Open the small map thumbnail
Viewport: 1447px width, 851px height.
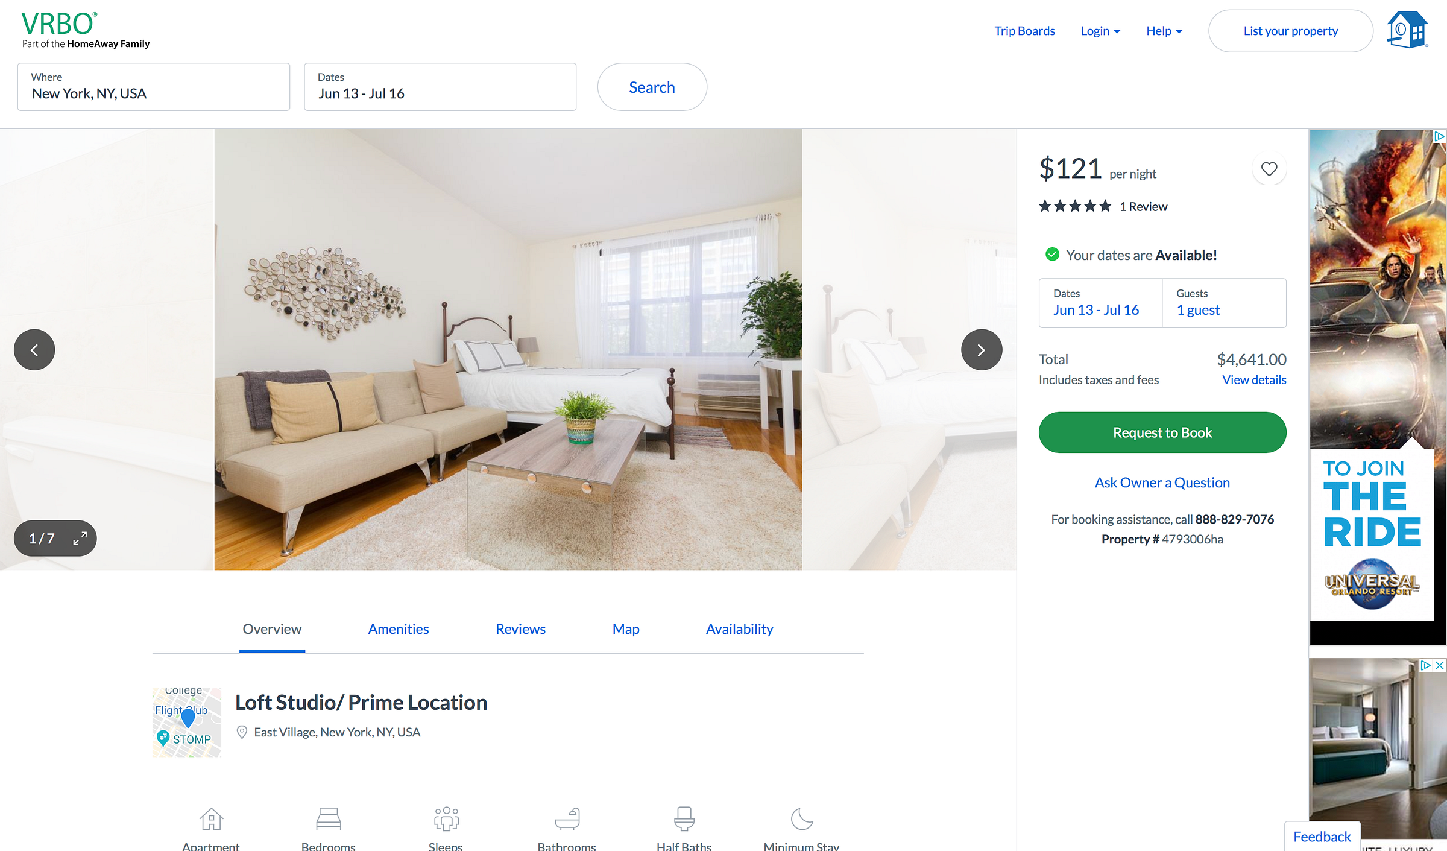[187, 723]
